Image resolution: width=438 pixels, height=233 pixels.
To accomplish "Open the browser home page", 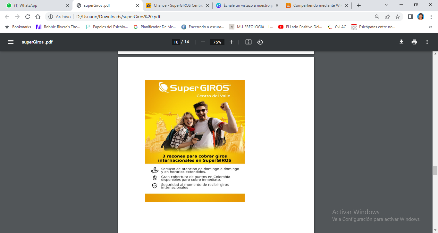I will pos(38,17).
